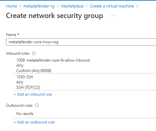Screen dimensions: 156x131
Task: Select the SSH (TCP/22) text
Action: click(28, 87)
